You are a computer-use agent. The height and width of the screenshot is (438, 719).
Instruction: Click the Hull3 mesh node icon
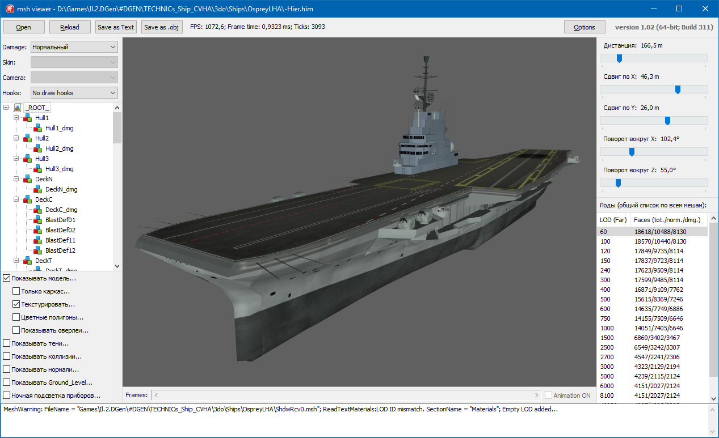[28, 159]
